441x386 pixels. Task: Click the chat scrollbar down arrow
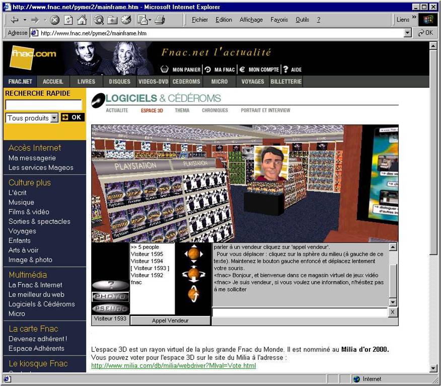393,302
